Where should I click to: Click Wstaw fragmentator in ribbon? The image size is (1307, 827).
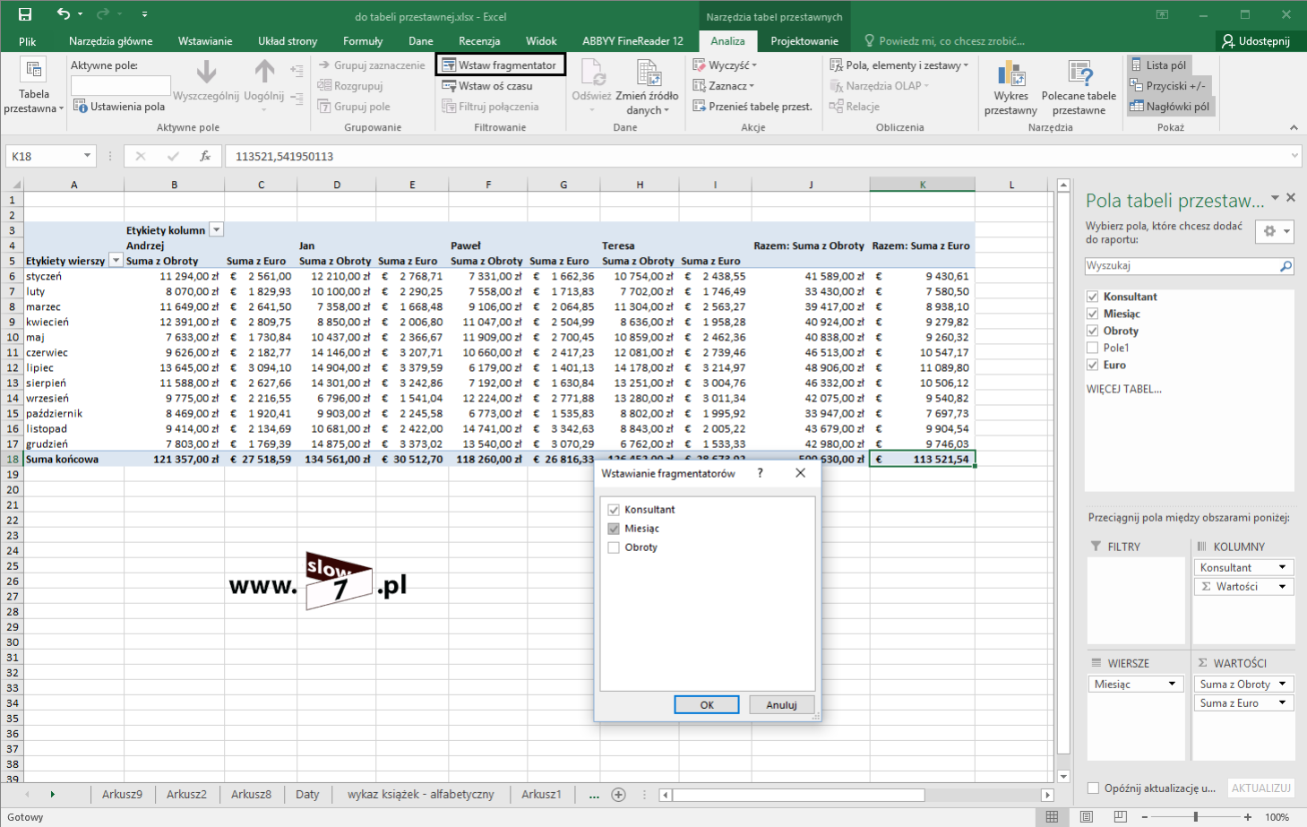[500, 65]
